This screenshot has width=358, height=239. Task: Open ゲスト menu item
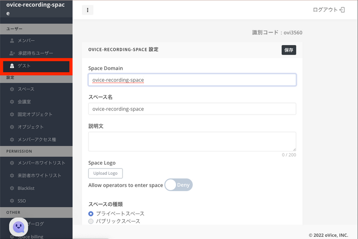tap(36, 66)
